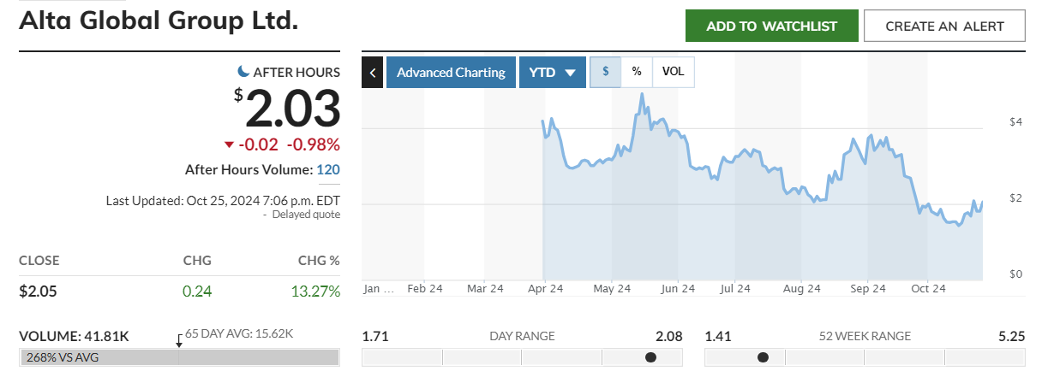Click the red down-triangle change indicator
The image size is (1042, 377).
pos(229,144)
